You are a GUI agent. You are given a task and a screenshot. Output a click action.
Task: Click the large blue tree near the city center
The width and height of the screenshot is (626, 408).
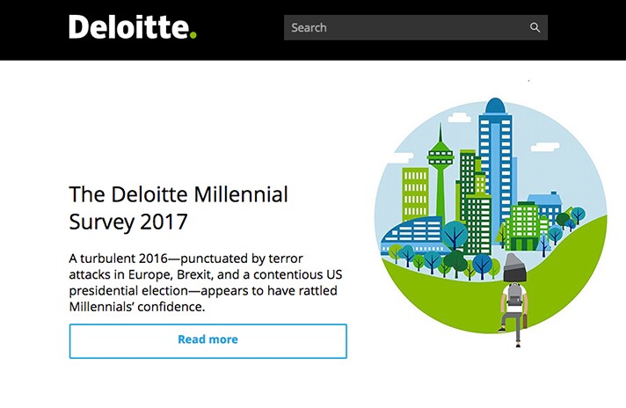point(455,234)
